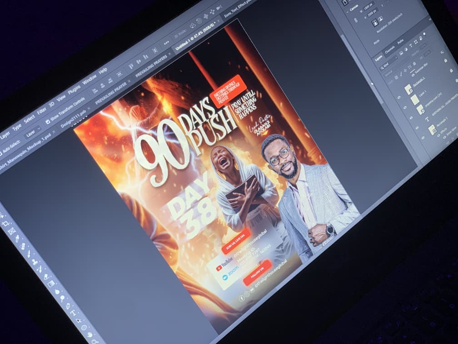This screenshot has width=458, height=344.
Task: Hide the Rectangle 2 layer eye icon
Action: click(423, 137)
